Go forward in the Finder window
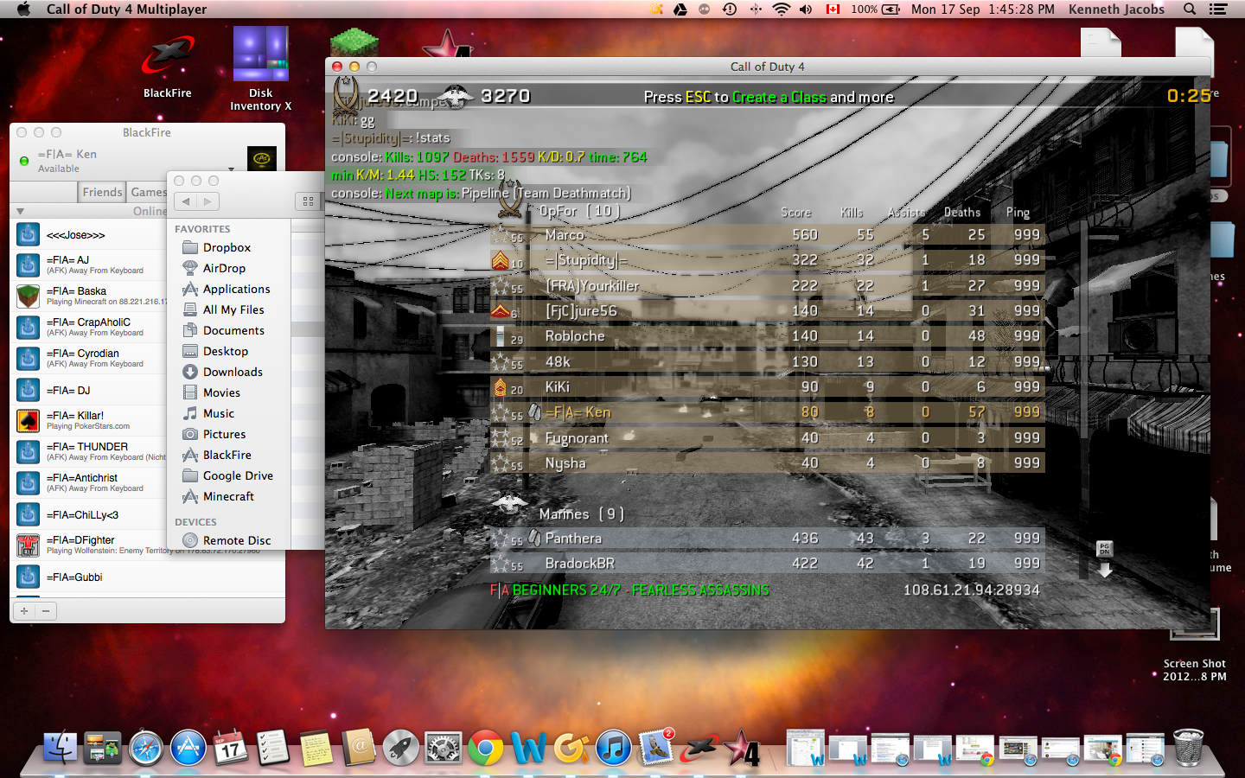The image size is (1245, 778). pos(207,201)
